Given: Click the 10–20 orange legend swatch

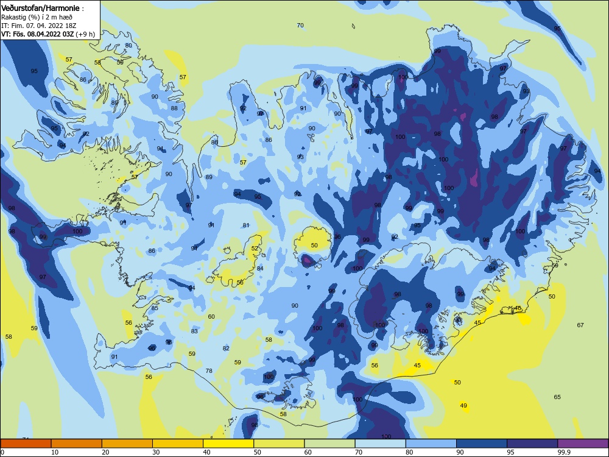Looking at the screenshot, I should [x=77, y=444].
